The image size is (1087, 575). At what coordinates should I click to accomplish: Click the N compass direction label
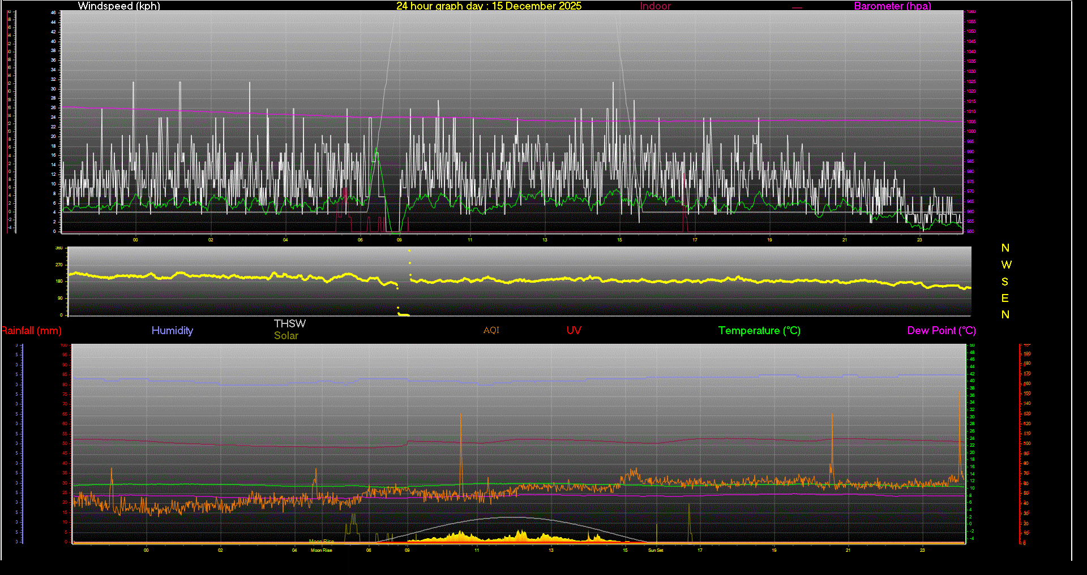(x=1006, y=248)
